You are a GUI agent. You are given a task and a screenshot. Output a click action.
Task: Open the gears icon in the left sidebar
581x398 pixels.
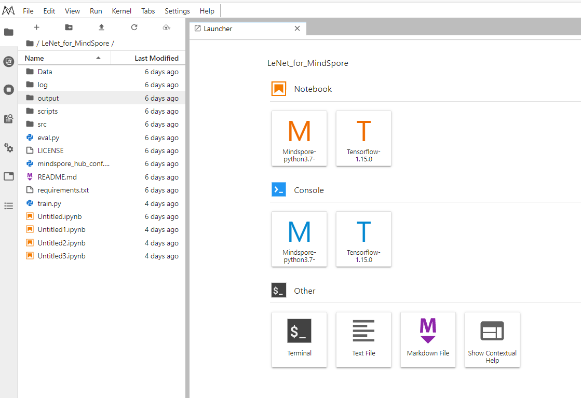click(x=8, y=148)
